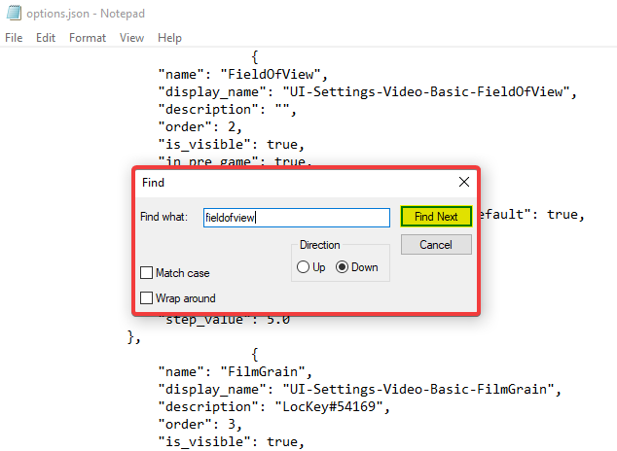Close the Find dialog with X
The image size is (617, 451).
click(463, 182)
